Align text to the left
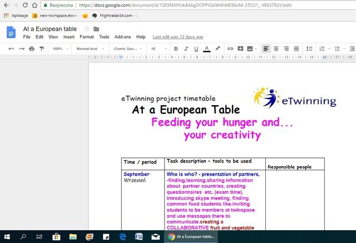The height and width of the screenshot is (243, 356). click(x=266, y=48)
